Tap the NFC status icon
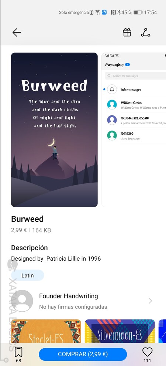Image resolution: width=166 pixels, height=366 pixels. tap(113, 12)
